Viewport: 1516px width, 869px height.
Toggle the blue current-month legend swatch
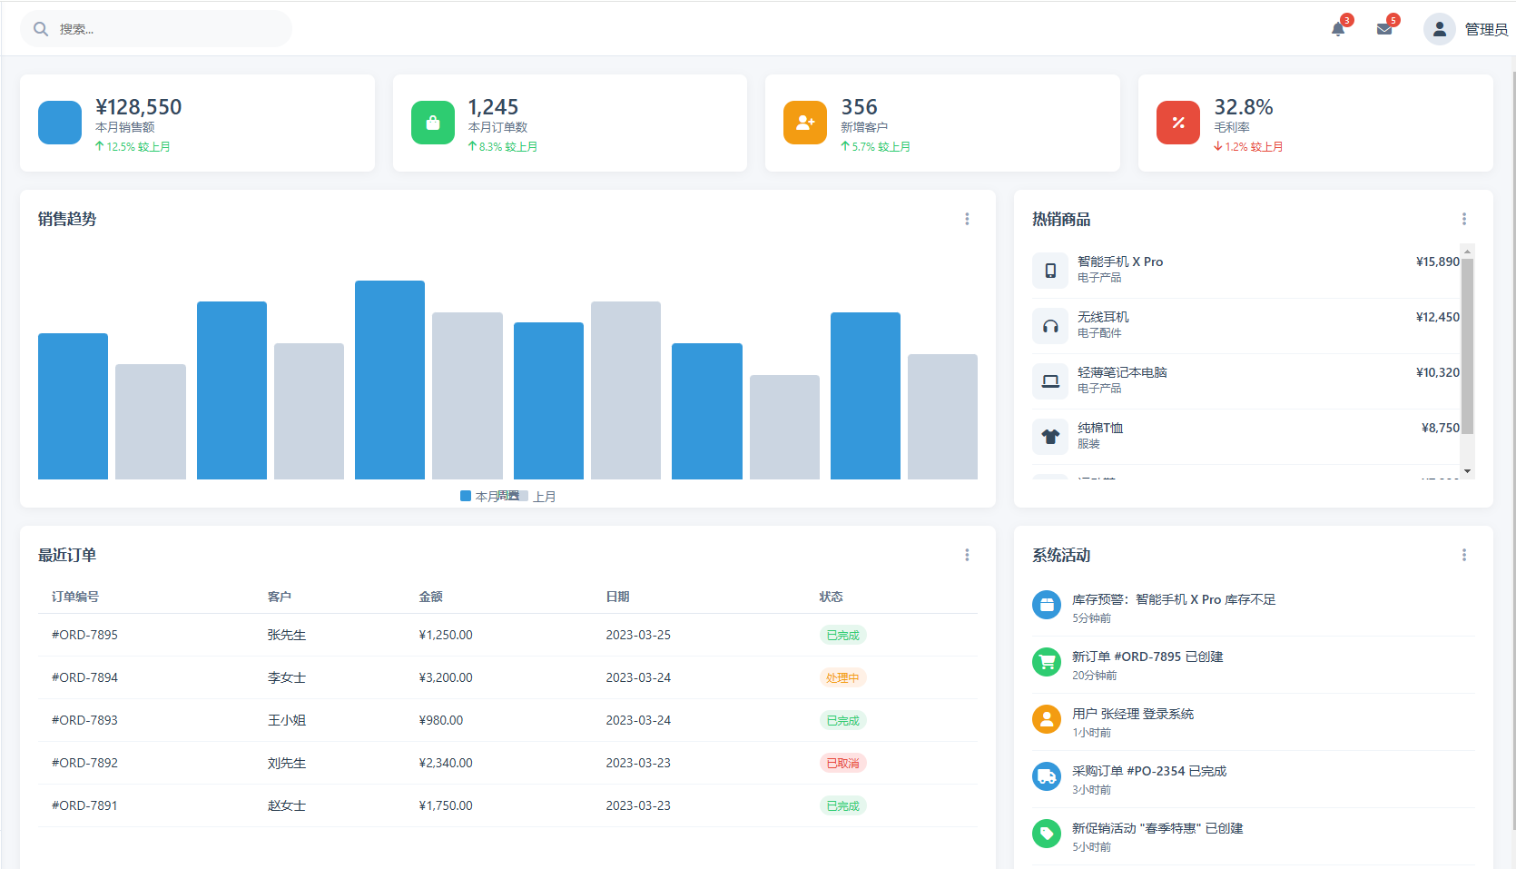[466, 496]
